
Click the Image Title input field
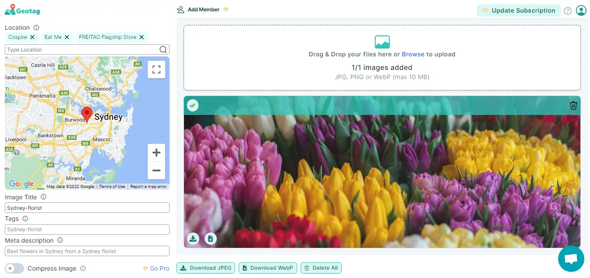pos(87,208)
